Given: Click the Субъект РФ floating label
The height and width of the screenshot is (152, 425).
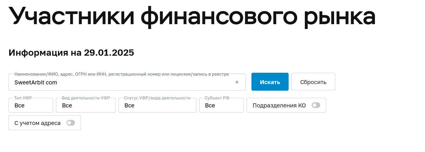Looking at the screenshot, I should pyautogui.click(x=217, y=98).
